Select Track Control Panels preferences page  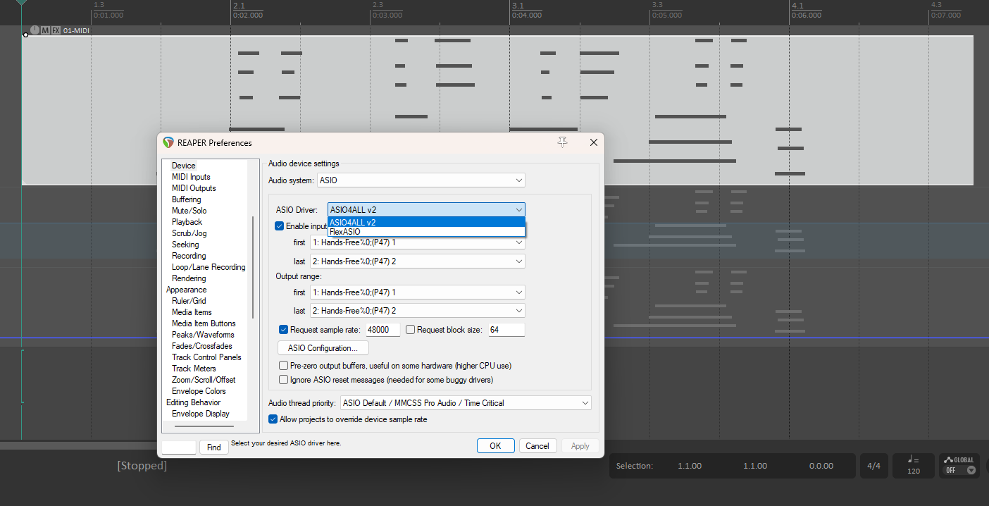click(206, 357)
